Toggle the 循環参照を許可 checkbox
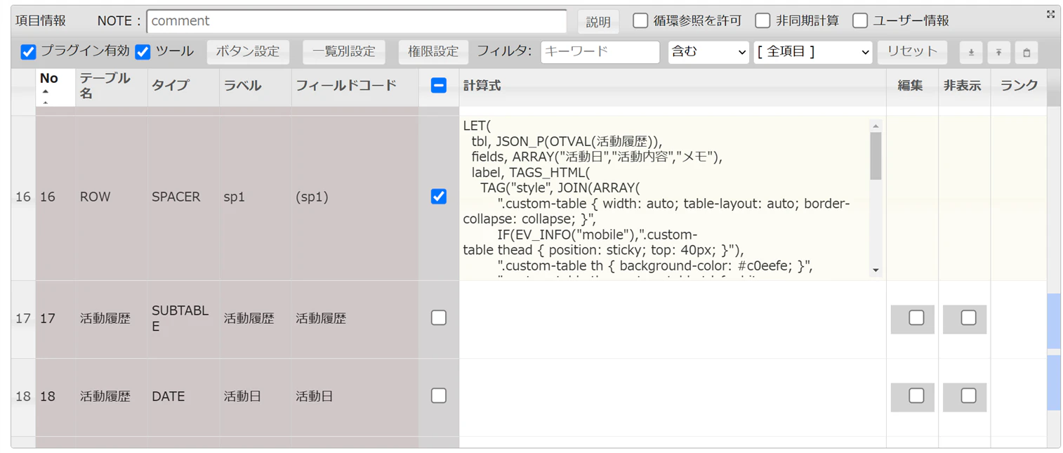1063x453 pixels. 640,20
